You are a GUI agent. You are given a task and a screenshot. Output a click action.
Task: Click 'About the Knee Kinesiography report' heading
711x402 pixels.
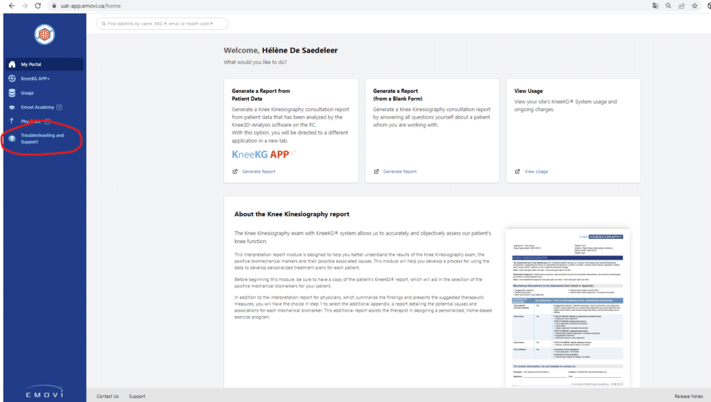coord(292,214)
